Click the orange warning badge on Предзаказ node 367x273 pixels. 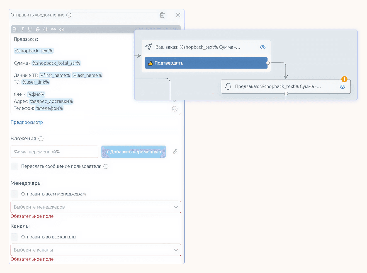click(344, 79)
